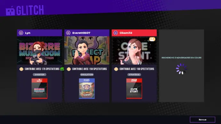Click the hexagon badge beside Everett9507
This screenshot has height=124, width=221.
tap(68, 33)
